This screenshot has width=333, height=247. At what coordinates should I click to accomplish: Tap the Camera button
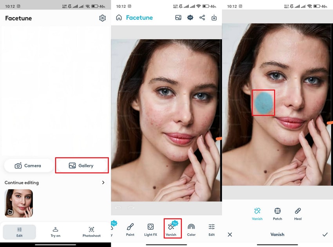point(28,165)
